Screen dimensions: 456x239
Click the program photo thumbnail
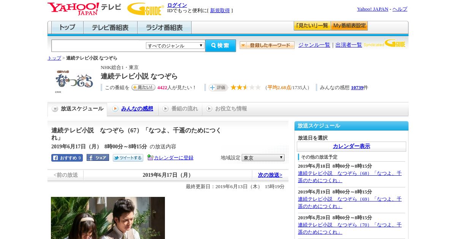tap(108, 218)
